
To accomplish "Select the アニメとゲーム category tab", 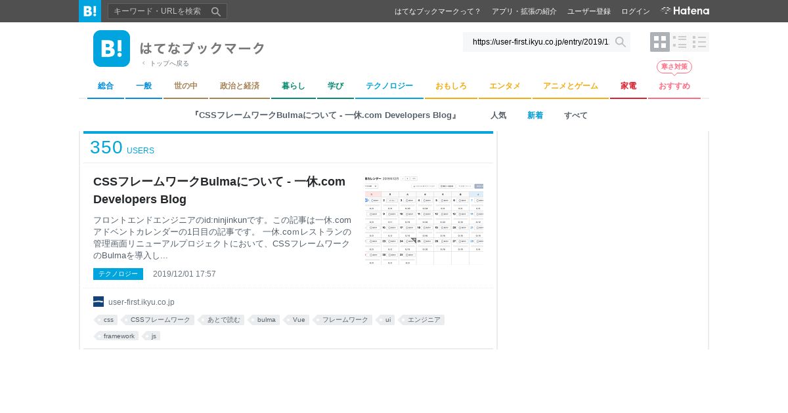I will 571,87.
